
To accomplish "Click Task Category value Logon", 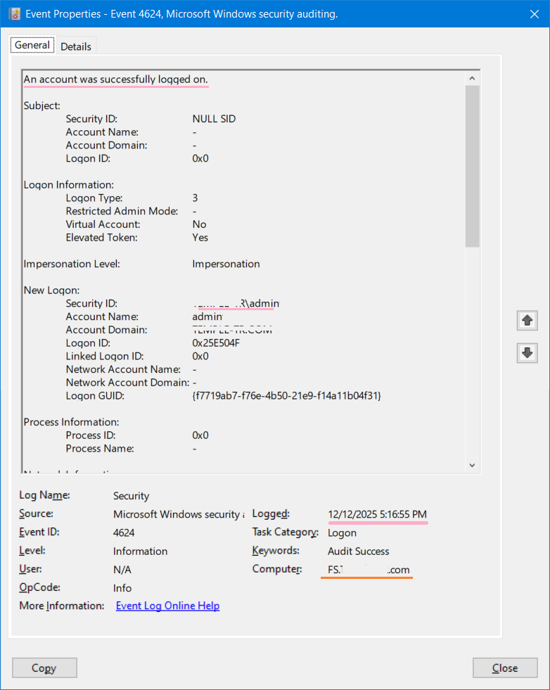I will tap(342, 532).
